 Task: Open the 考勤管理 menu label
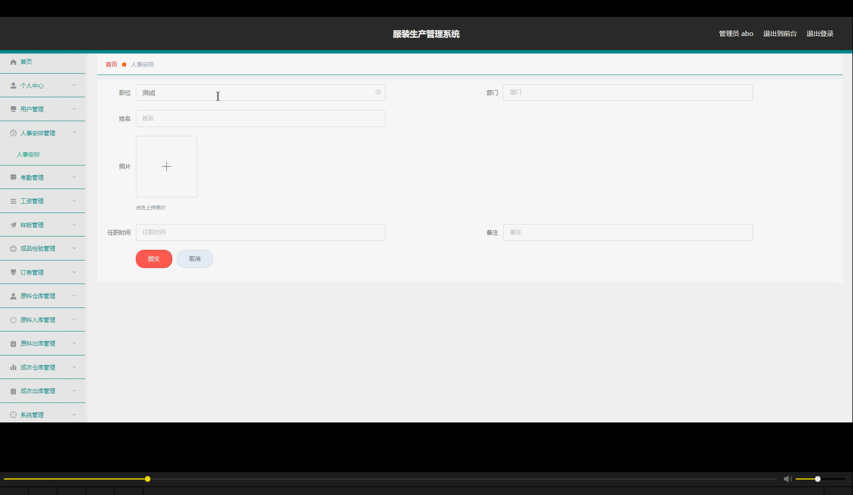pos(32,178)
